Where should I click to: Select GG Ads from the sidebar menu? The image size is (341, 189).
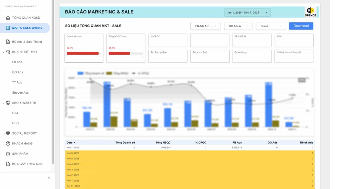tap(17, 72)
